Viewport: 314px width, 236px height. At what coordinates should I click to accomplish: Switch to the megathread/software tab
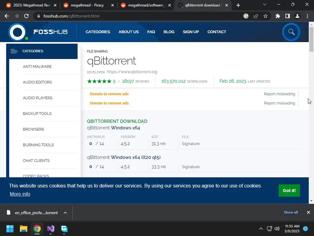pos(146,5)
